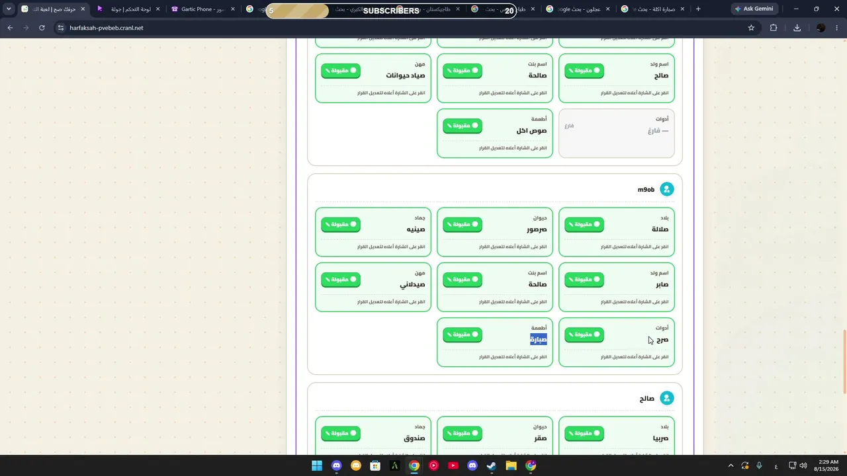Toggle the مقبولة badge for صينيه
This screenshot has height=476, width=847.
pyautogui.click(x=341, y=225)
